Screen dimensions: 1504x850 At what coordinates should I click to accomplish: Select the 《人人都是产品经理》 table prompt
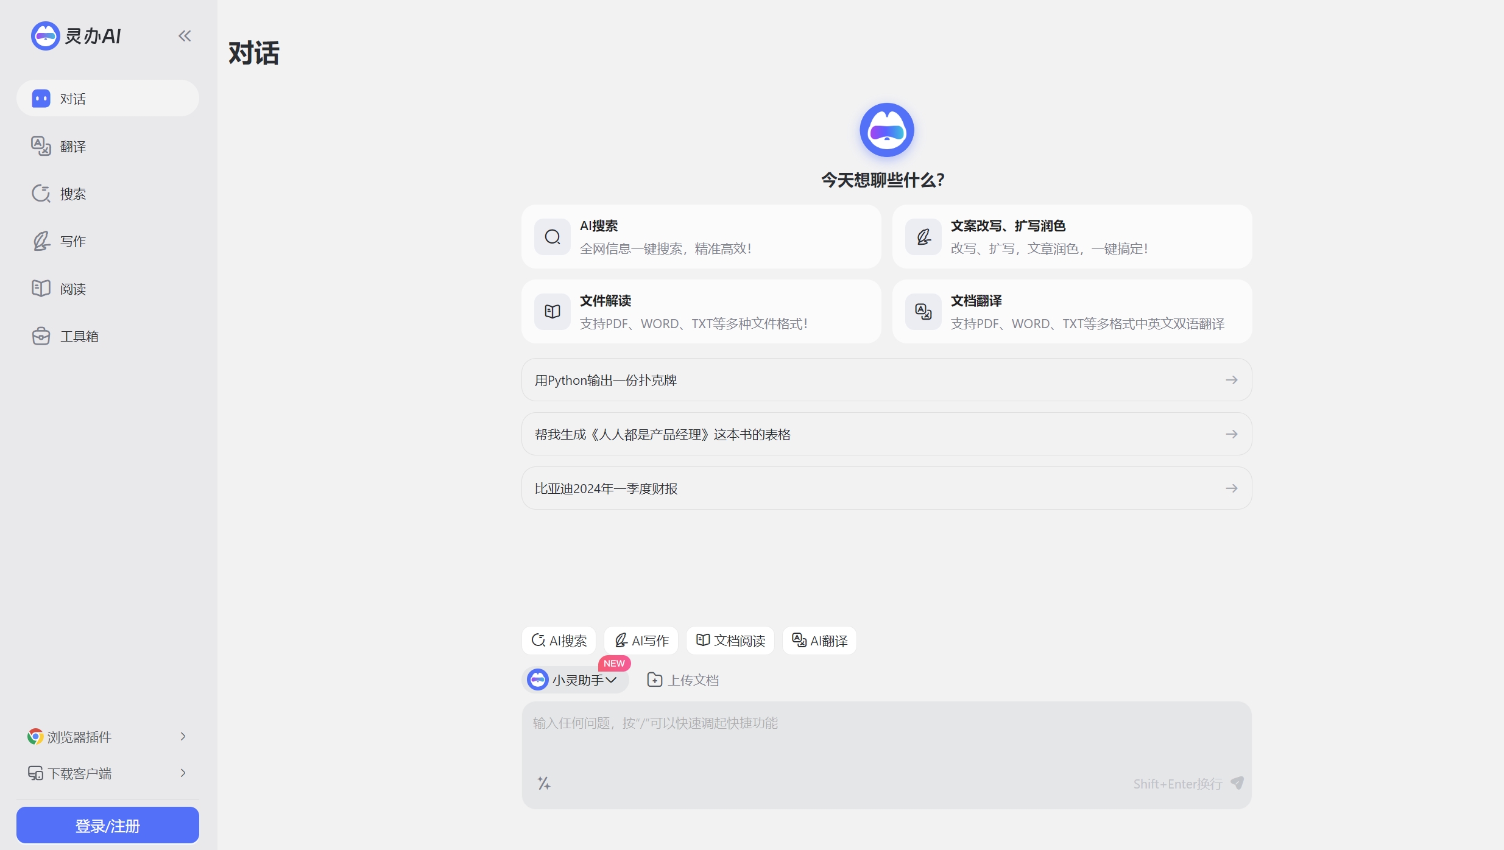click(x=886, y=434)
